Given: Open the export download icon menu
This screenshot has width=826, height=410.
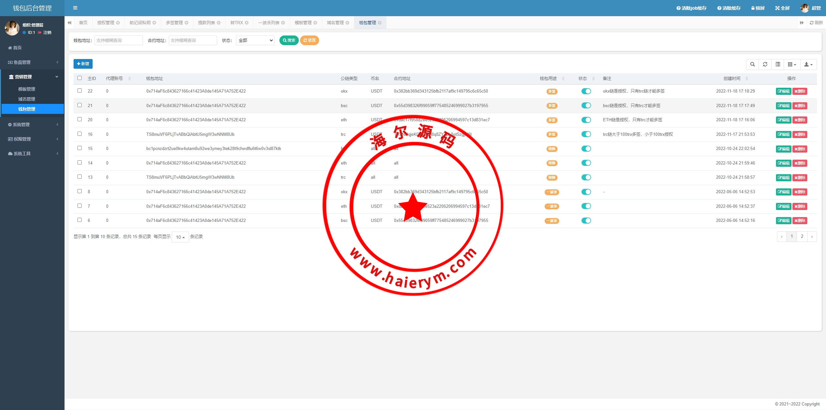Looking at the screenshot, I should click(808, 64).
